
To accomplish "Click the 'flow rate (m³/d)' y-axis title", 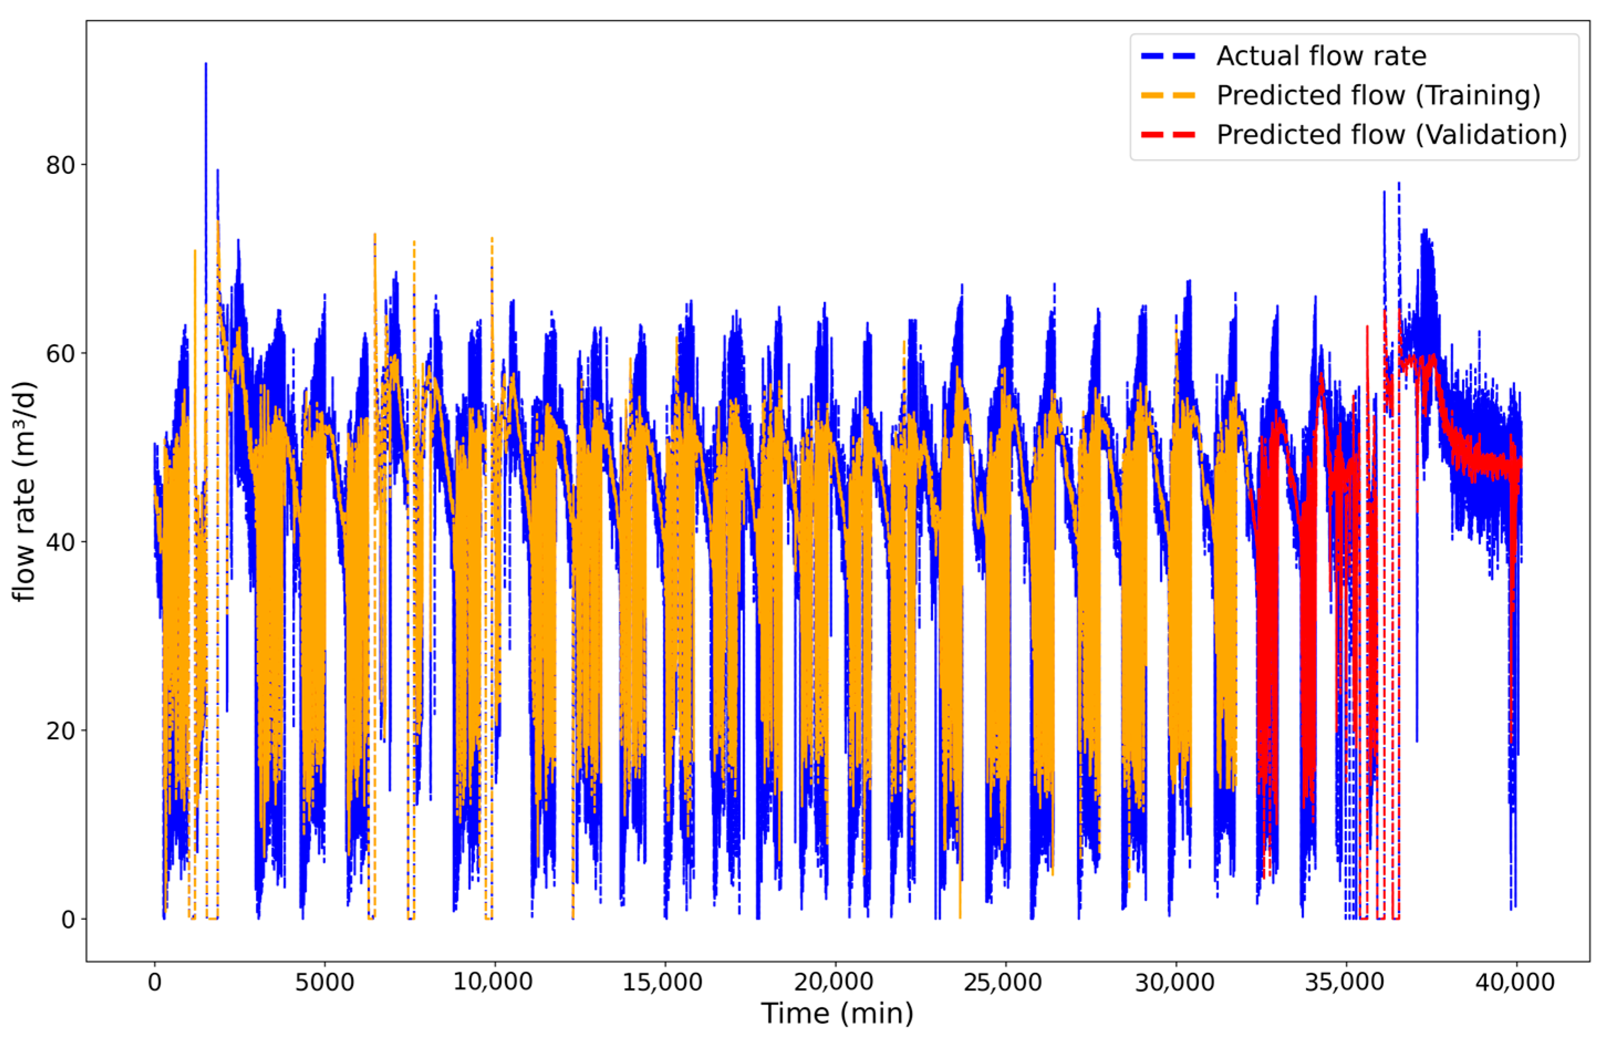I will [25, 491].
